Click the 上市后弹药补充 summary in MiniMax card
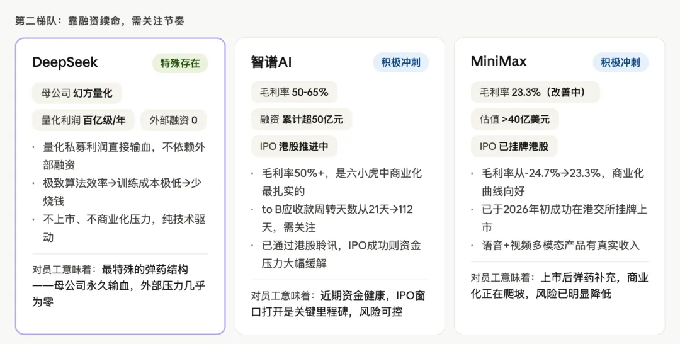 click(x=559, y=285)
